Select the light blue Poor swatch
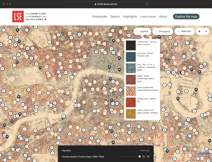 (131, 68)
